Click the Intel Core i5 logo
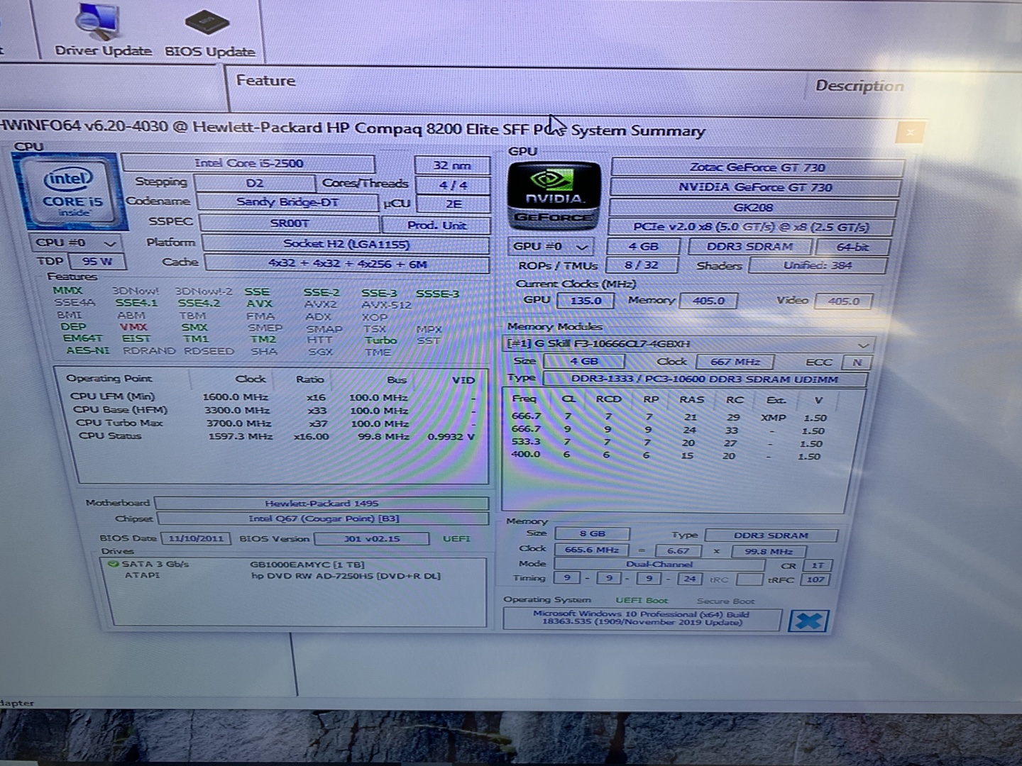Image resolution: width=1022 pixels, height=766 pixels. pyautogui.click(x=72, y=191)
